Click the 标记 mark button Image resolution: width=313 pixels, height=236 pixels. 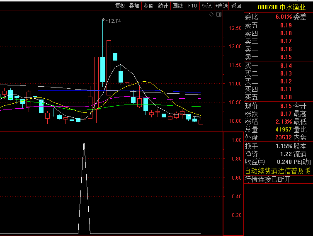click(x=206, y=6)
